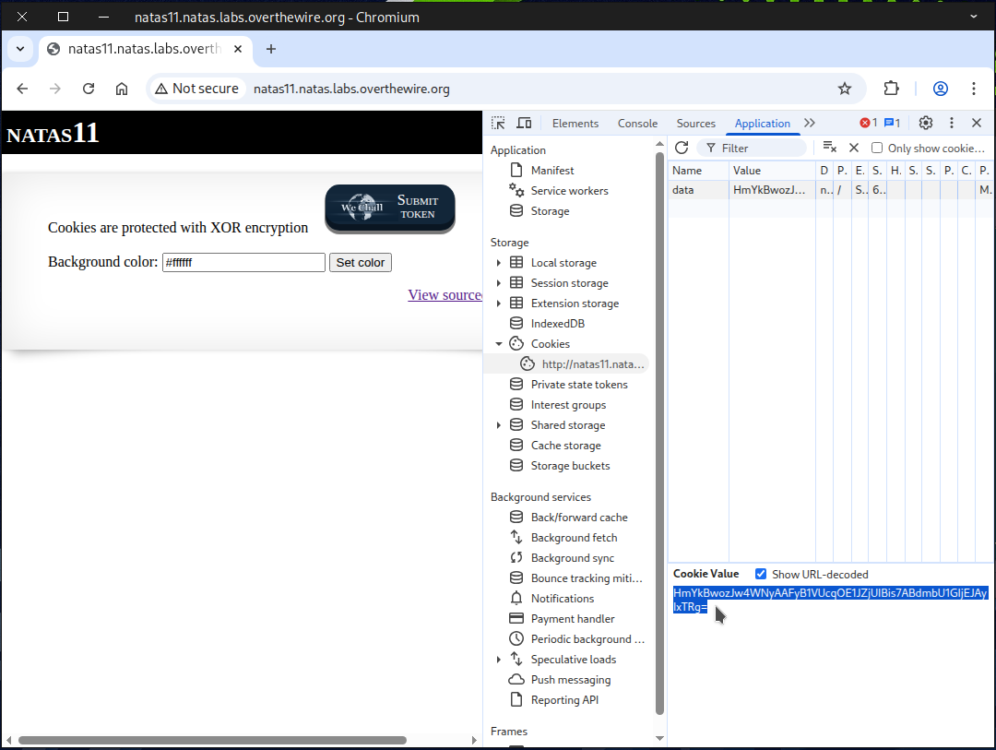Refresh the cookies table
996x750 pixels.
click(682, 148)
